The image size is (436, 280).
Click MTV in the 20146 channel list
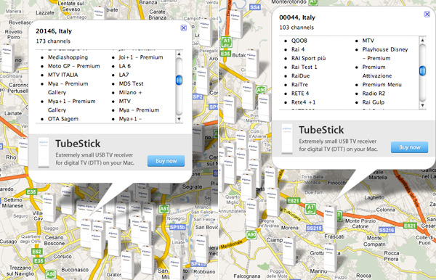(x=124, y=102)
